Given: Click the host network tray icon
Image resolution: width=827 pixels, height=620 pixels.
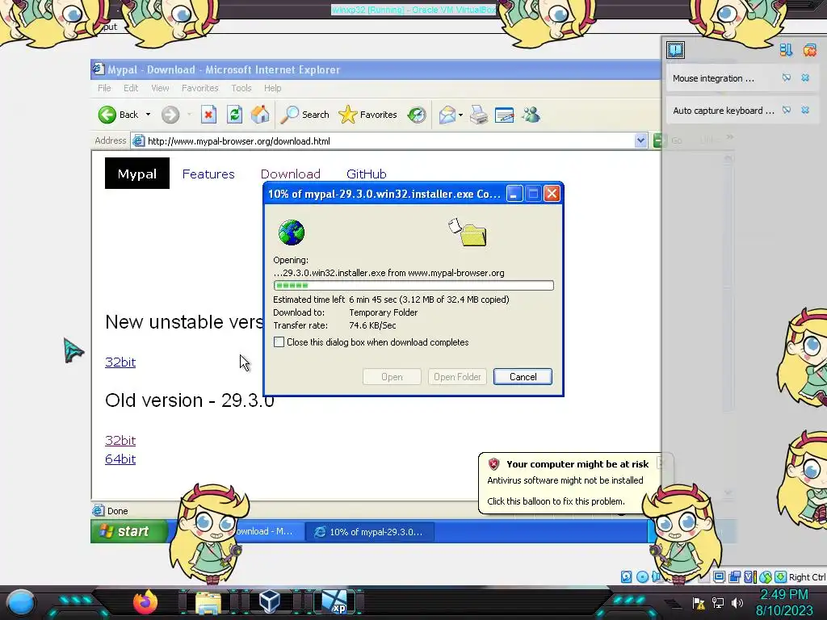Looking at the screenshot, I should (718, 602).
